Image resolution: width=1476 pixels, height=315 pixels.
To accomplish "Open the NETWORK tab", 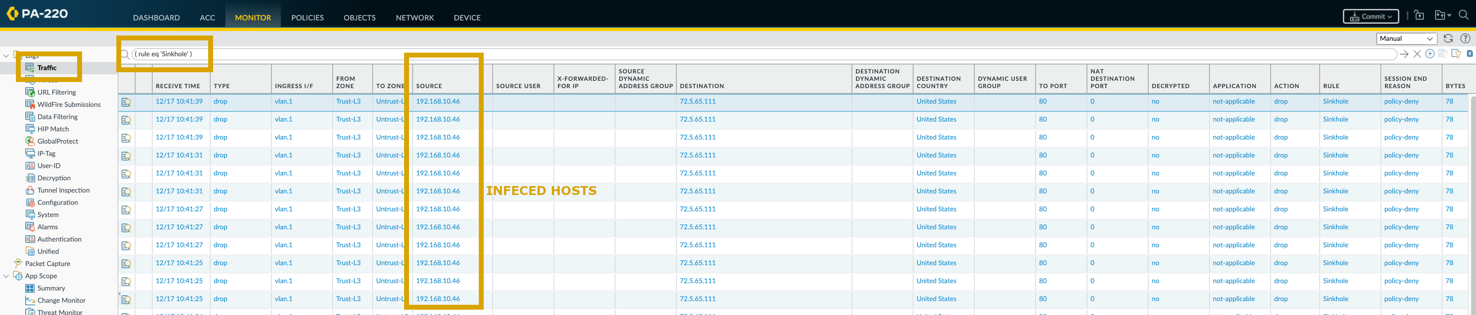I will click(415, 18).
